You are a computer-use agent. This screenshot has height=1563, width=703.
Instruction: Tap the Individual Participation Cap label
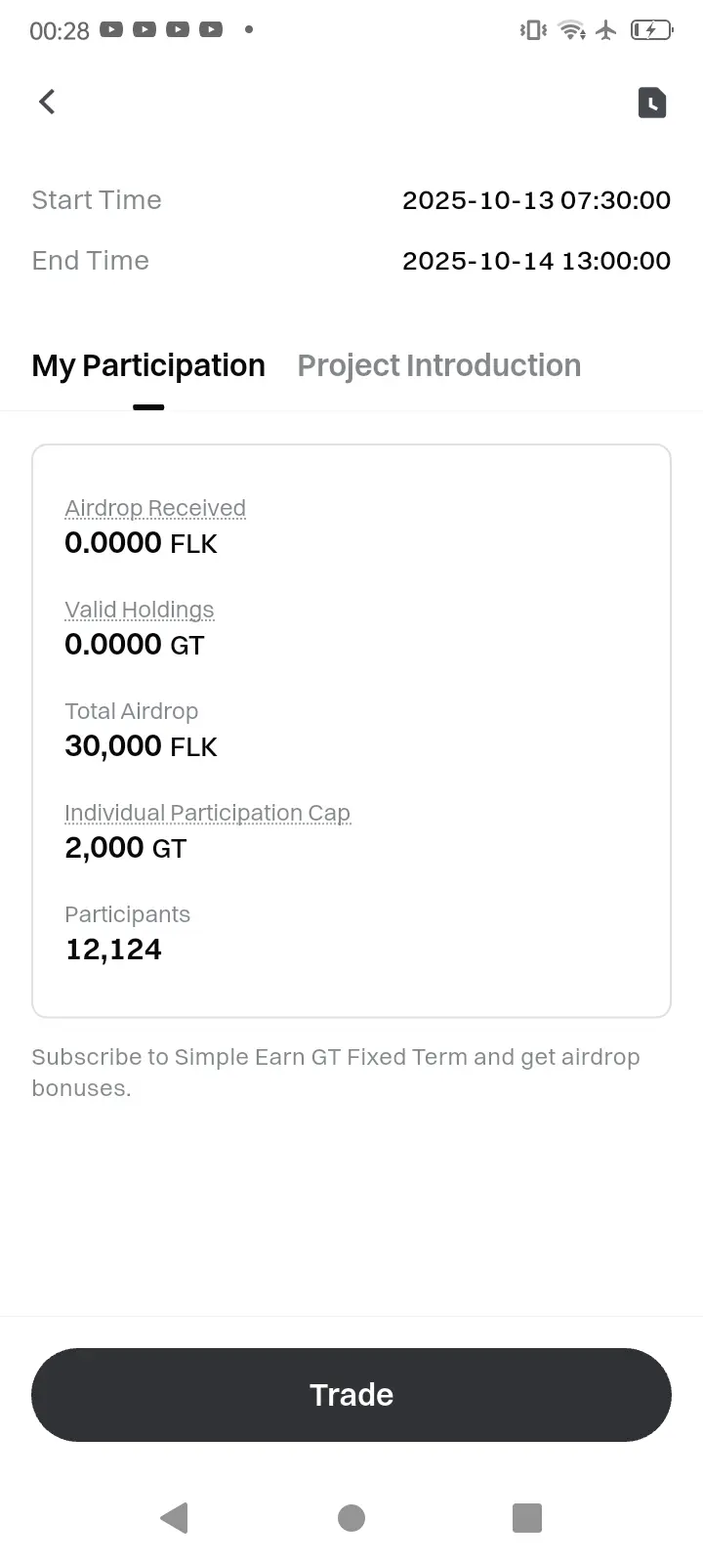pyautogui.click(x=207, y=813)
